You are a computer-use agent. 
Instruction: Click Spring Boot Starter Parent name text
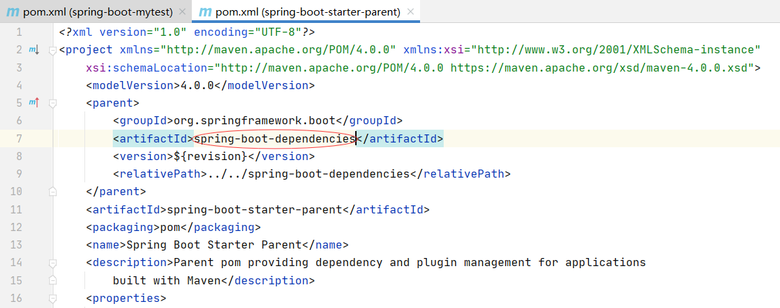click(214, 245)
